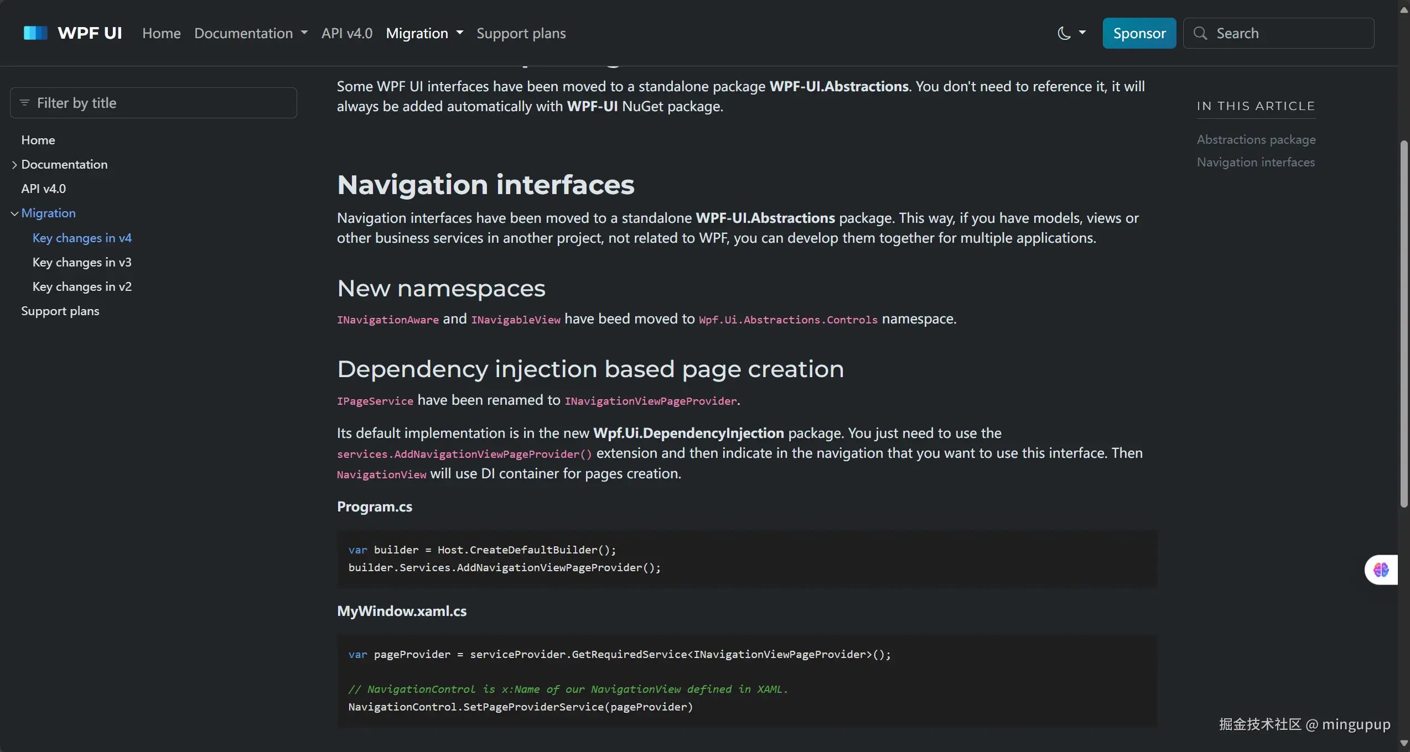
Task: Select Key changes in v2
Action: point(82,286)
